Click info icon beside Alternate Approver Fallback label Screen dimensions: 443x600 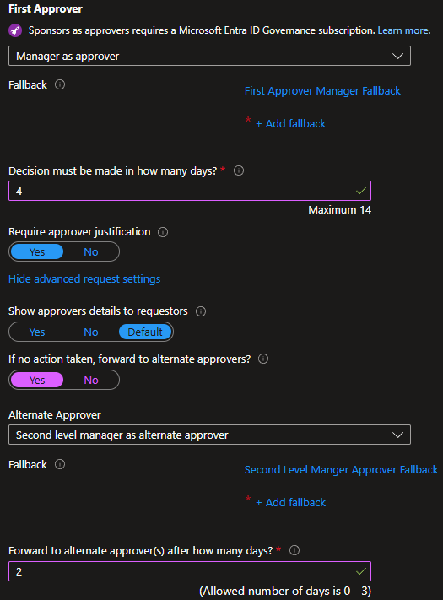pyautogui.click(x=60, y=464)
